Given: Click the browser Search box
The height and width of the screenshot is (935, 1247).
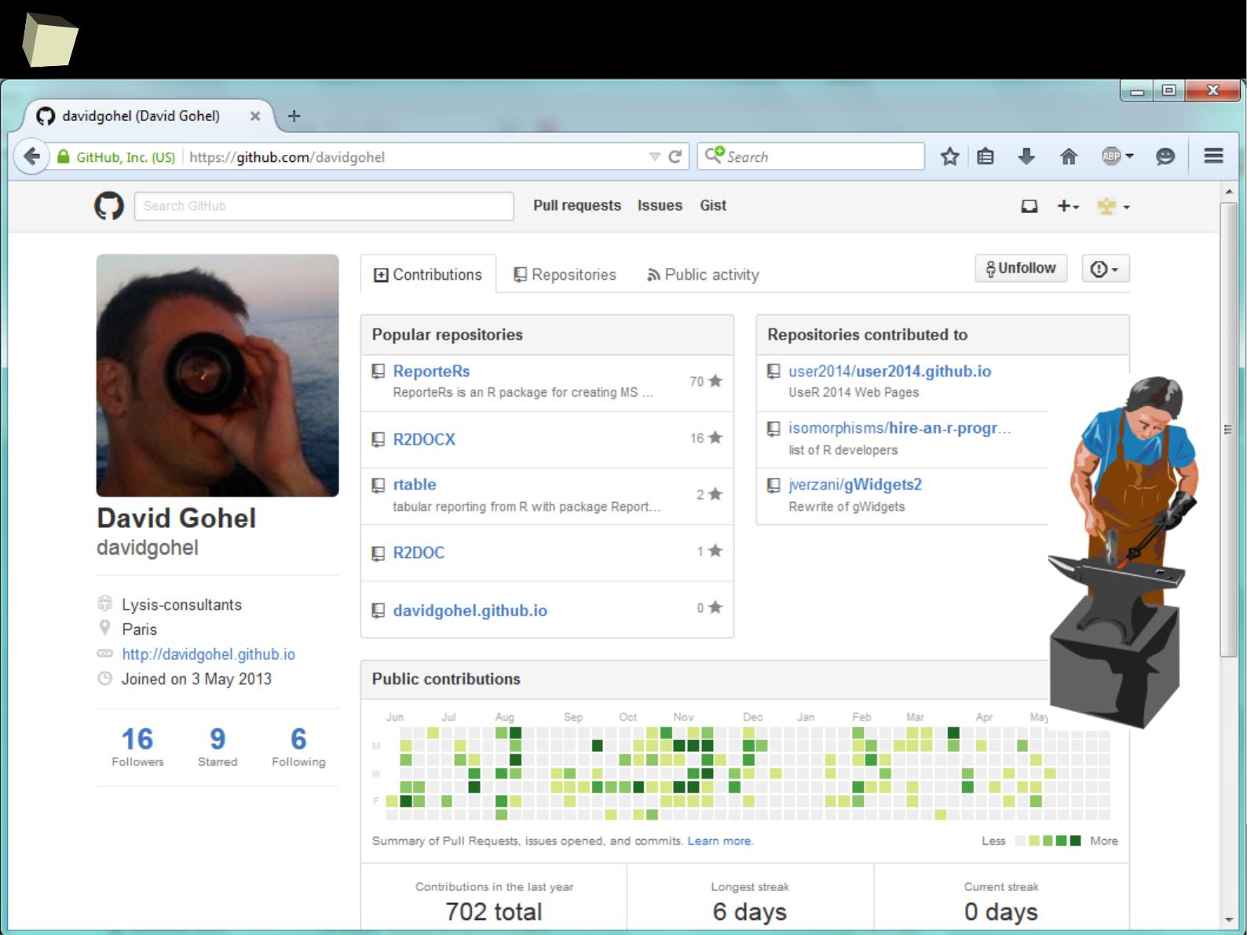Looking at the screenshot, I should [x=811, y=156].
